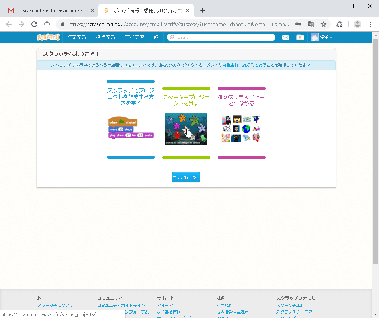This screenshot has width=379, height=318.
Task: Open the アイデア menu item
Action: tap(135, 37)
